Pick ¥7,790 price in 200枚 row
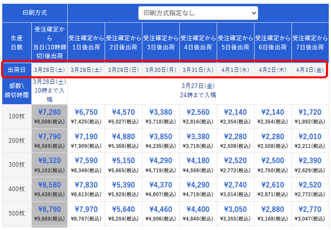This screenshot has height=230, width=331. [49, 137]
